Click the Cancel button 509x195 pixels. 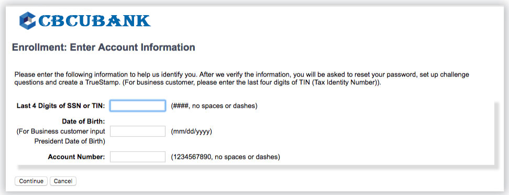[63, 181]
